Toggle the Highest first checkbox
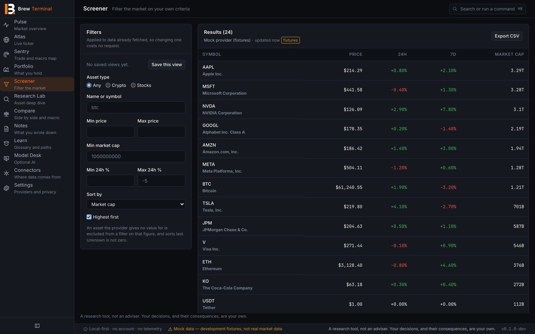This screenshot has height=334, width=535. (89, 217)
